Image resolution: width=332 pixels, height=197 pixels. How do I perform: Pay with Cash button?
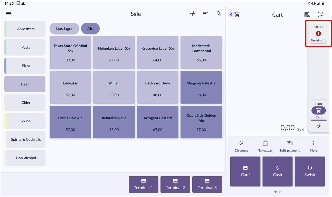[x=277, y=171]
